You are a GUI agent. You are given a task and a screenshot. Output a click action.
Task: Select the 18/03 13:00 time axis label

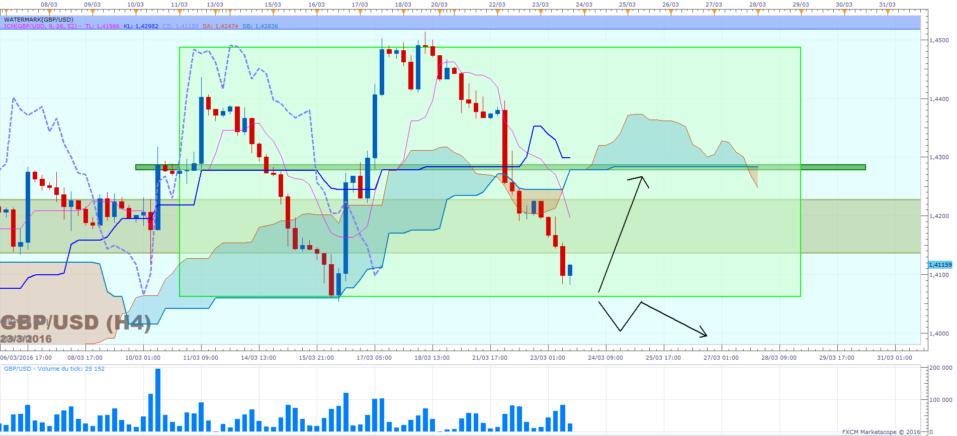(x=432, y=358)
